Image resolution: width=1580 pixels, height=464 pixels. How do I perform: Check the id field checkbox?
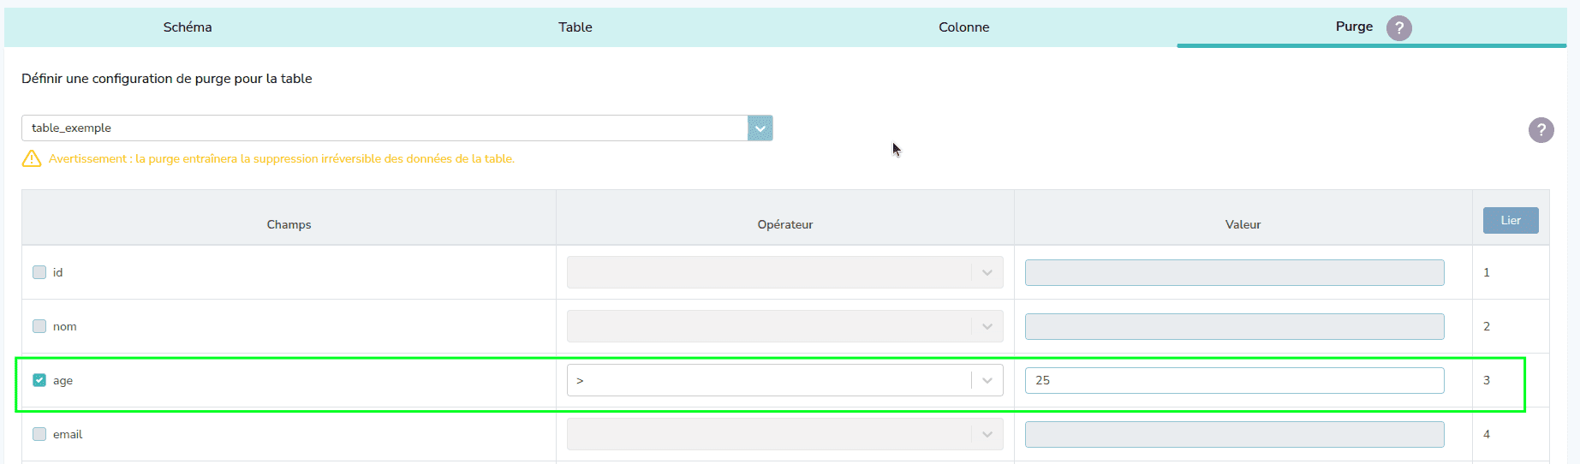(x=39, y=272)
